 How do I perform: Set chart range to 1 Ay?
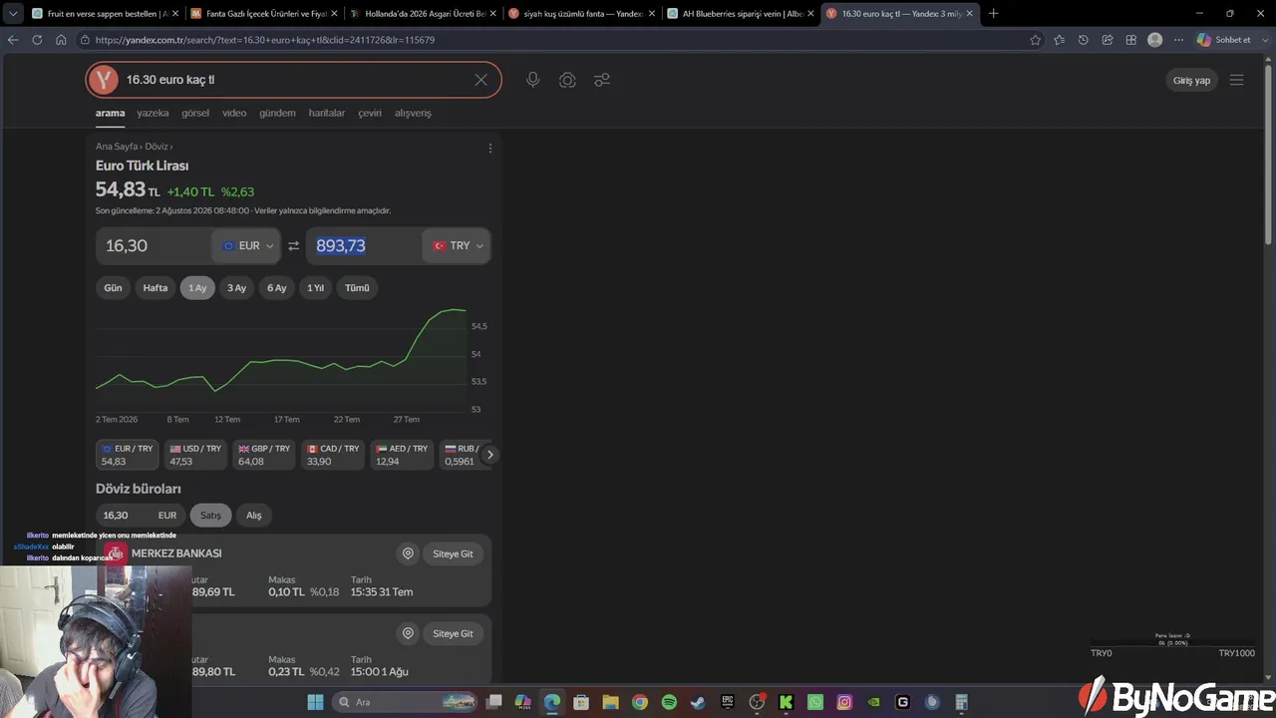click(197, 288)
